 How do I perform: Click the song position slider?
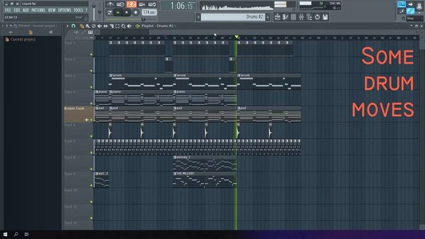click(x=131, y=19)
